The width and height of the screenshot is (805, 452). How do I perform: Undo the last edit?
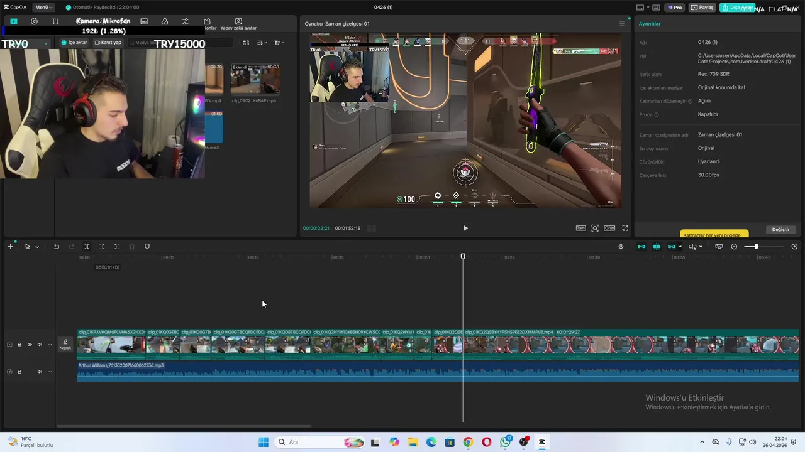57,247
